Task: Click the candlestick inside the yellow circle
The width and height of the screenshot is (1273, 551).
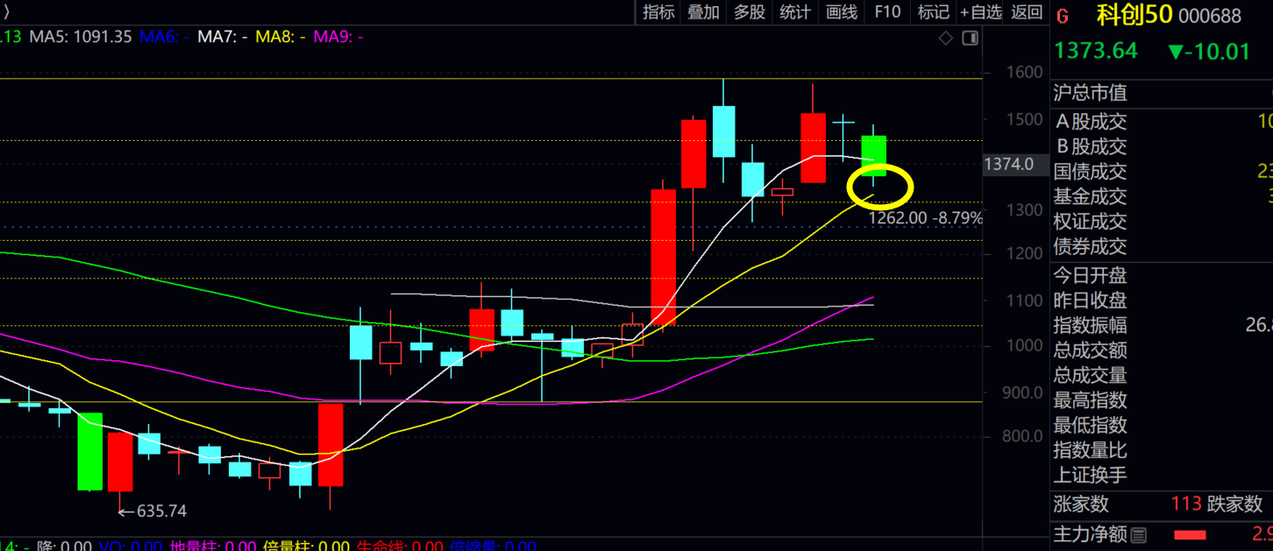Action: point(874,158)
